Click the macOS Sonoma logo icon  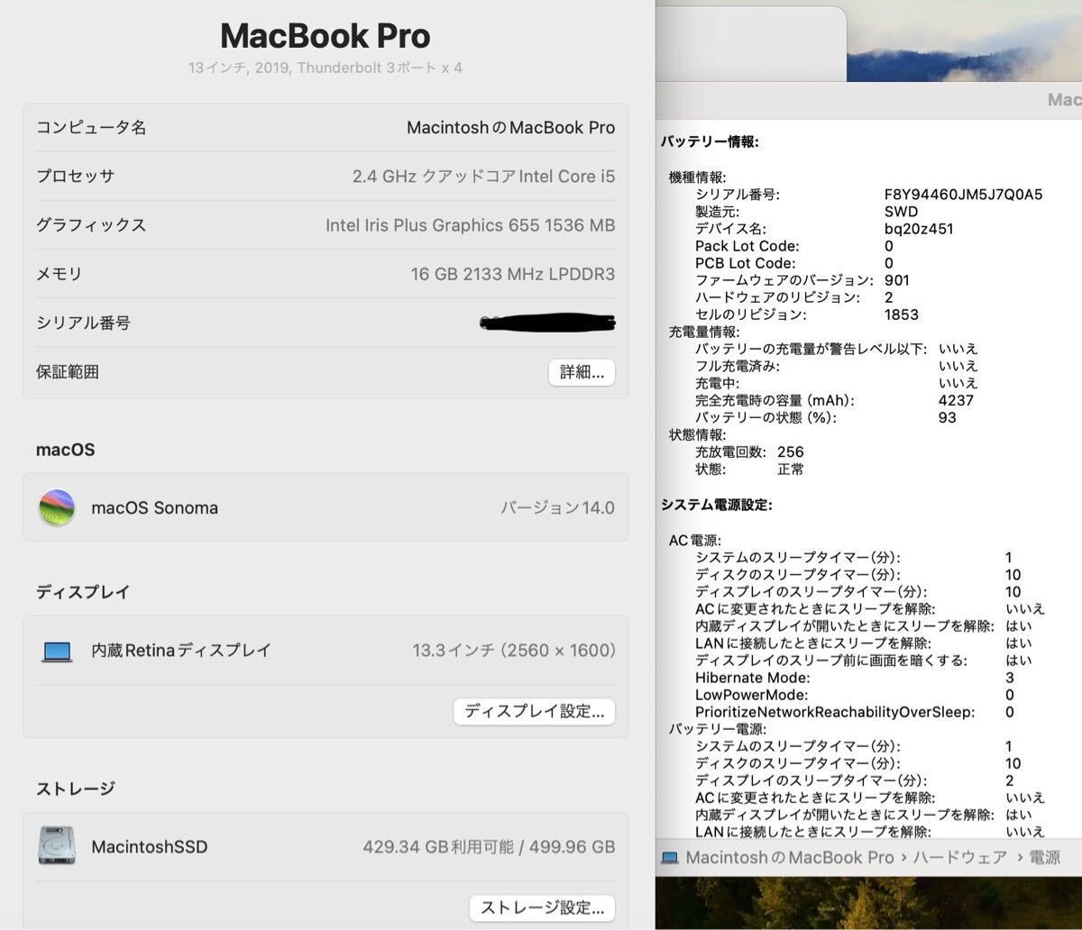click(x=56, y=507)
